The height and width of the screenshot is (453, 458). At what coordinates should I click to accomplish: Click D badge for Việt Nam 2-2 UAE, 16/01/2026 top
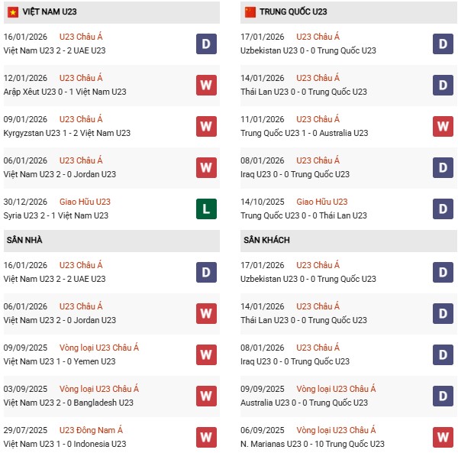tap(206, 44)
